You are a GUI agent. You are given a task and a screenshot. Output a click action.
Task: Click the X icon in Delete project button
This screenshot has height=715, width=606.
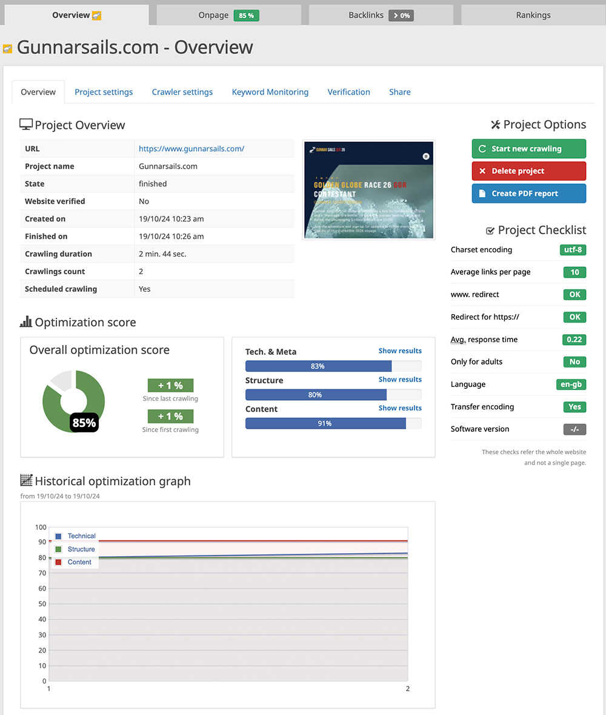tap(482, 171)
